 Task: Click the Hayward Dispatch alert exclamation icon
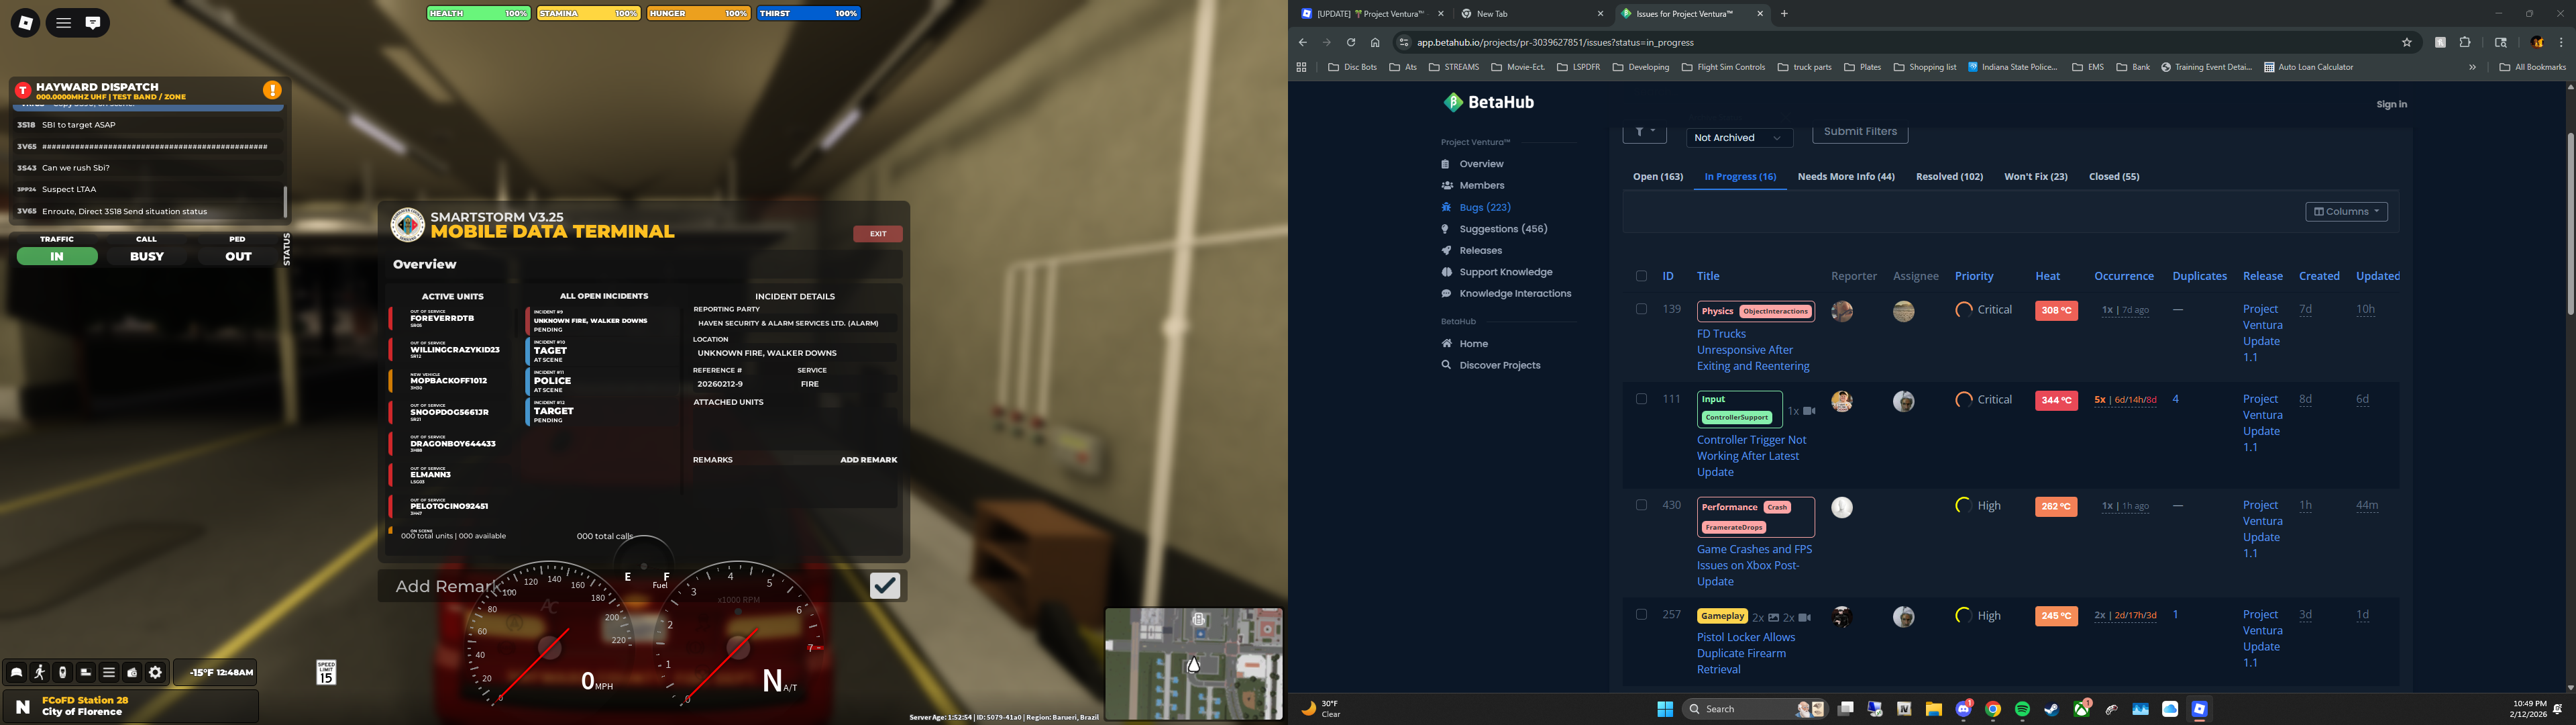(x=272, y=90)
